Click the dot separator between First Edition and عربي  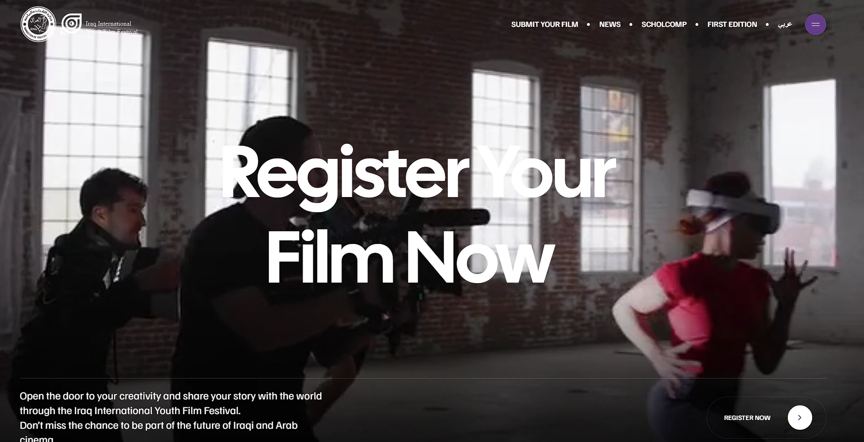767,24
